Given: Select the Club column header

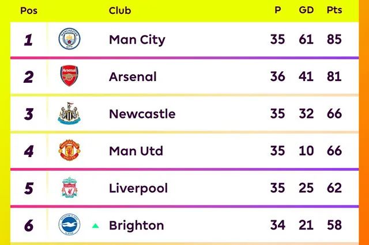Looking at the screenshot, I should point(120,10).
